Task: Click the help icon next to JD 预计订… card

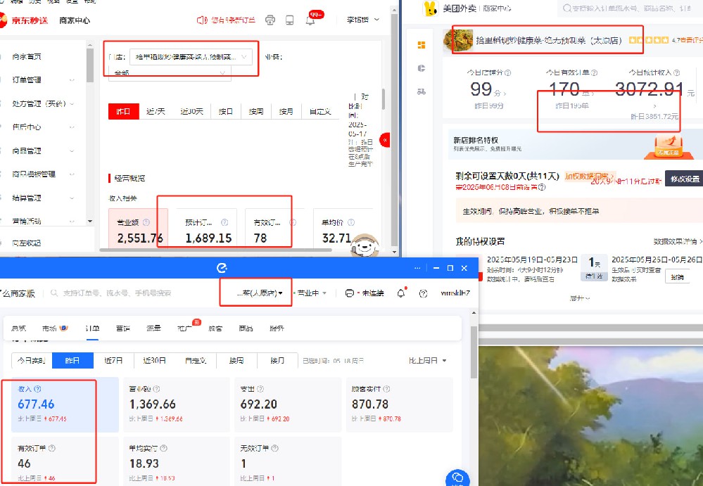Action: point(224,222)
